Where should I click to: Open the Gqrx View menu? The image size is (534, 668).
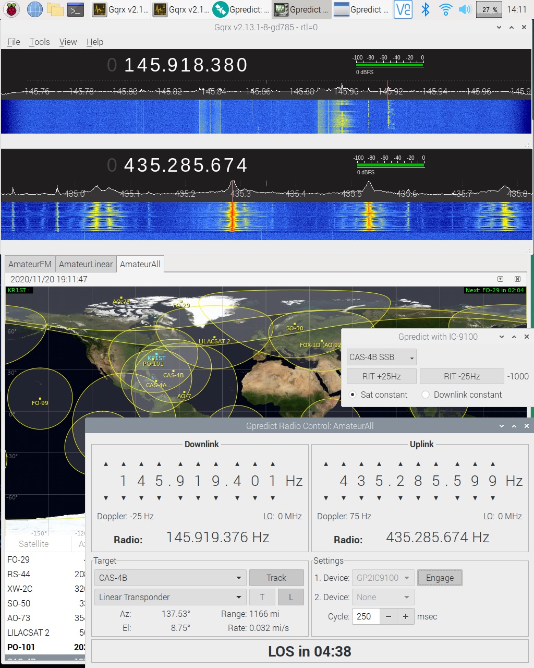(68, 42)
